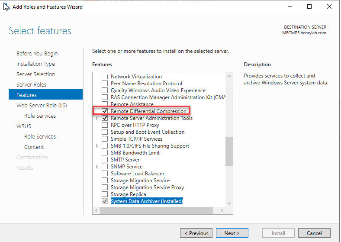Click the Next button
Image resolution: width=341 pixels, height=242 pixels.
232,233
